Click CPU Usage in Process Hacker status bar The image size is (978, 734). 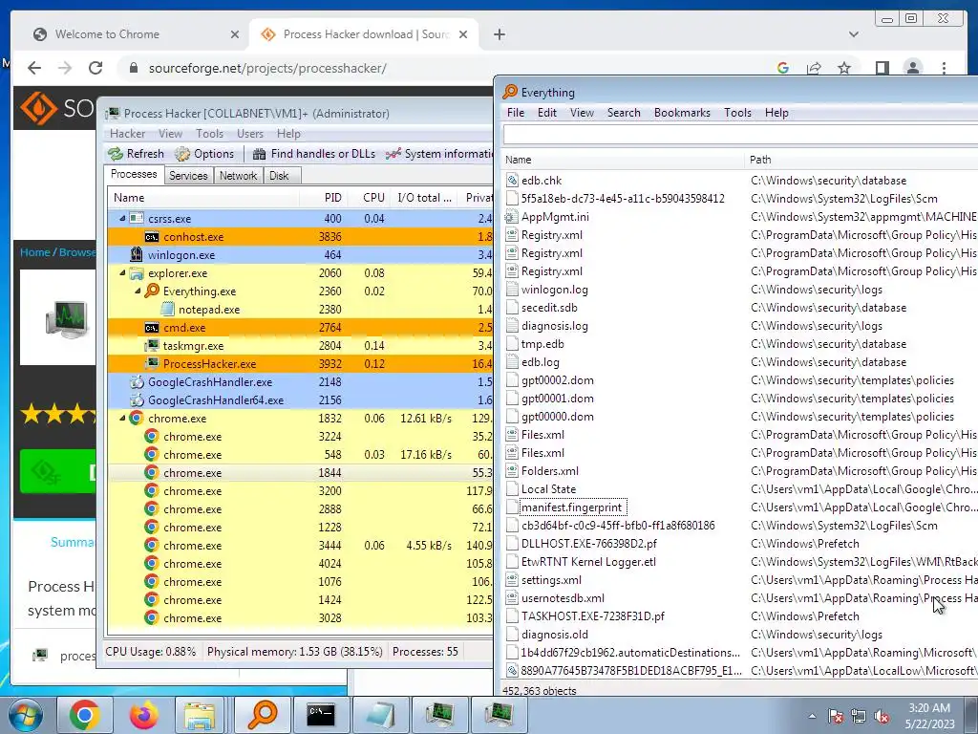tap(150, 652)
